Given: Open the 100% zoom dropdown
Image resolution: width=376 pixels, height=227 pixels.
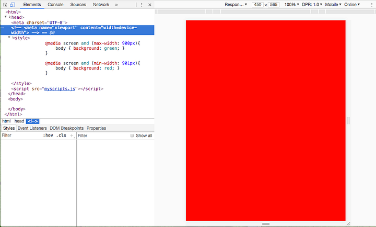Looking at the screenshot, I should (x=291, y=5).
